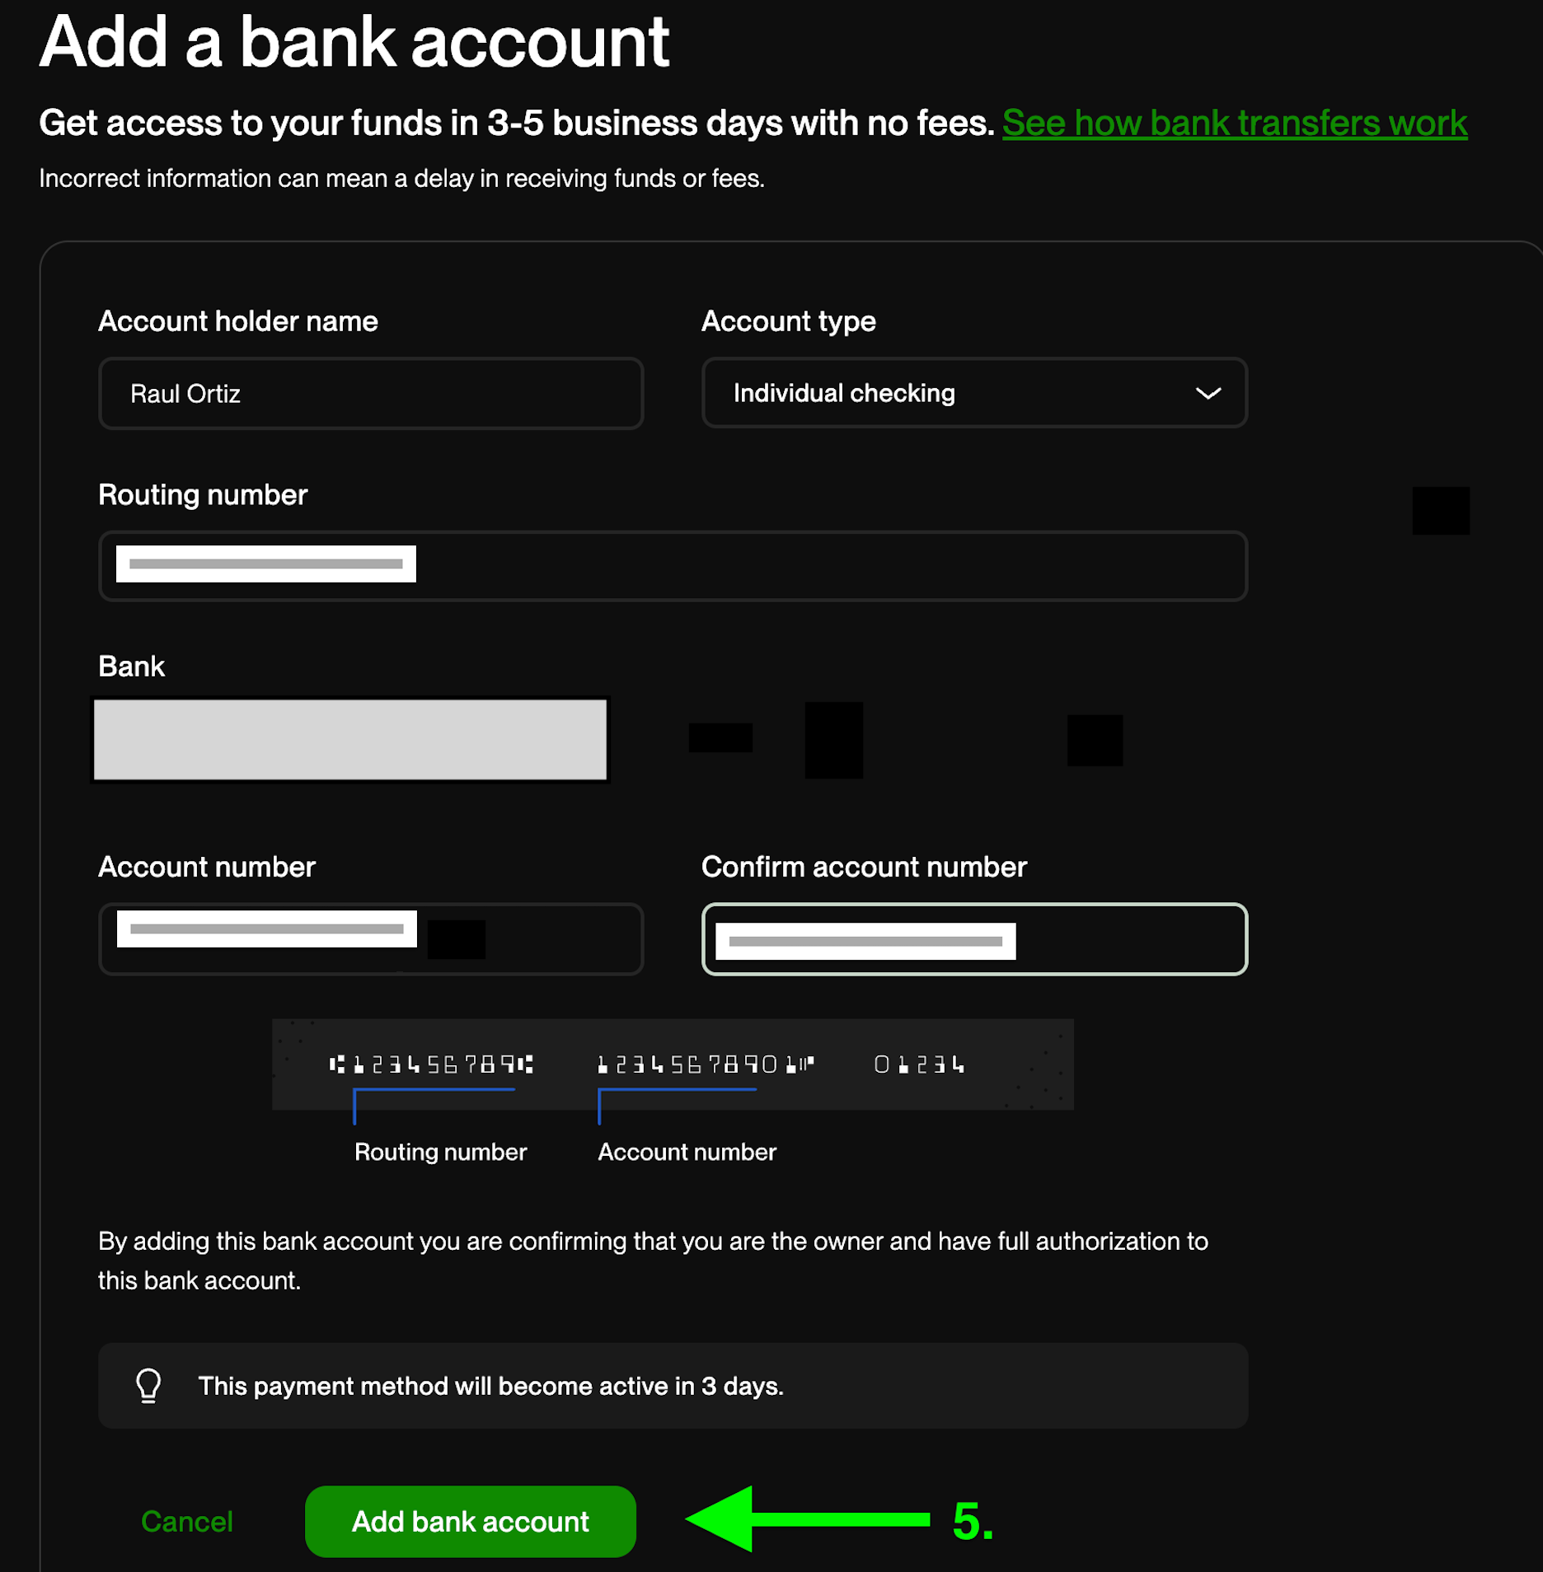Select the Bank name field

pyautogui.click(x=349, y=738)
